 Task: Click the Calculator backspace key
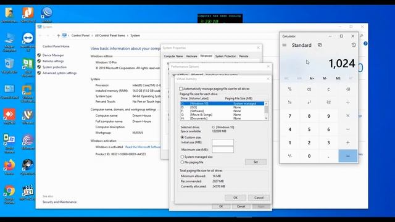click(348, 89)
